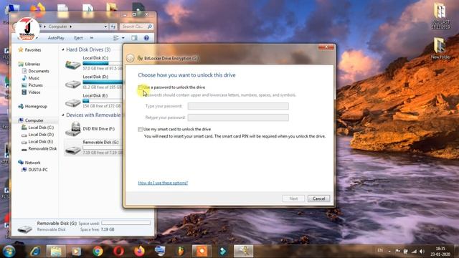This screenshot has height=258, width=459.
Task: Open Explorer help question mark icon
Action: (x=146, y=38)
